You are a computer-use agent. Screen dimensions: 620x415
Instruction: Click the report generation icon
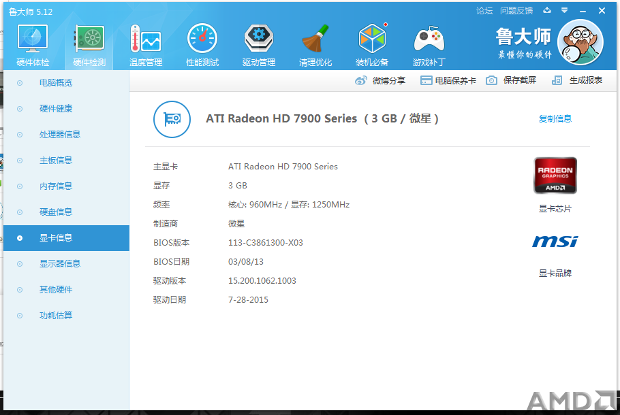pos(557,80)
